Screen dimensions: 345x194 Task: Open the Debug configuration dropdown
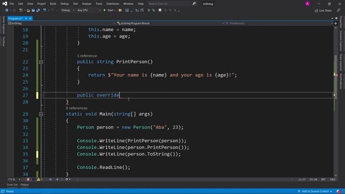tap(67, 10)
